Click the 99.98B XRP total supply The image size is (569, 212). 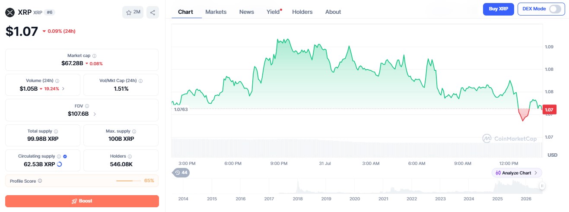coord(43,139)
